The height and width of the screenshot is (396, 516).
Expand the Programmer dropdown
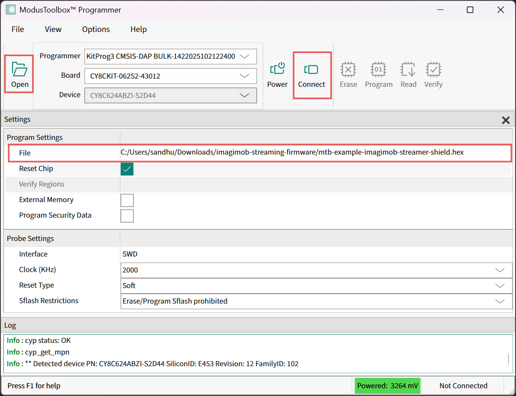pos(244,57)
